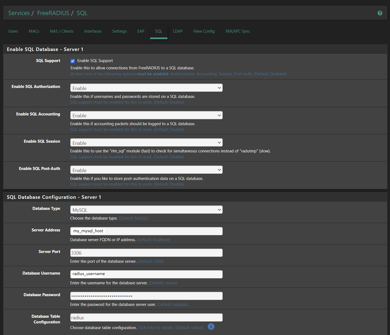Click the 'Server Address' label
This screenshot has height=335, width=390.
(x=46, y=230)
